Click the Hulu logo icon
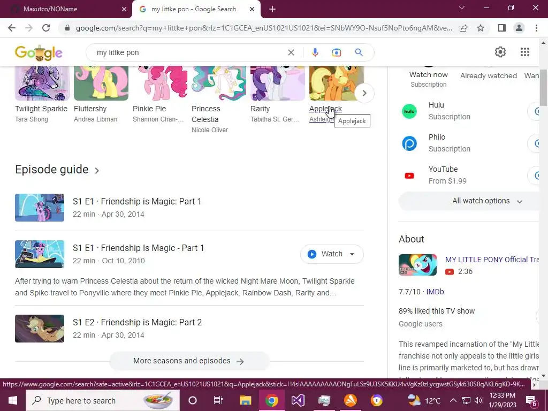548x411 pixels. [409, 111]
